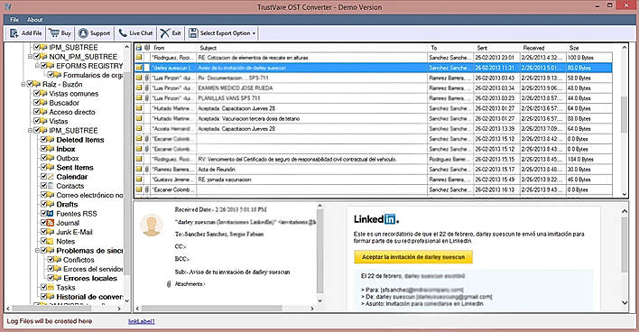Viewport: 639px width, 332px height.
Task: Sort emails by From column header
Action: (x=172, y=48)
